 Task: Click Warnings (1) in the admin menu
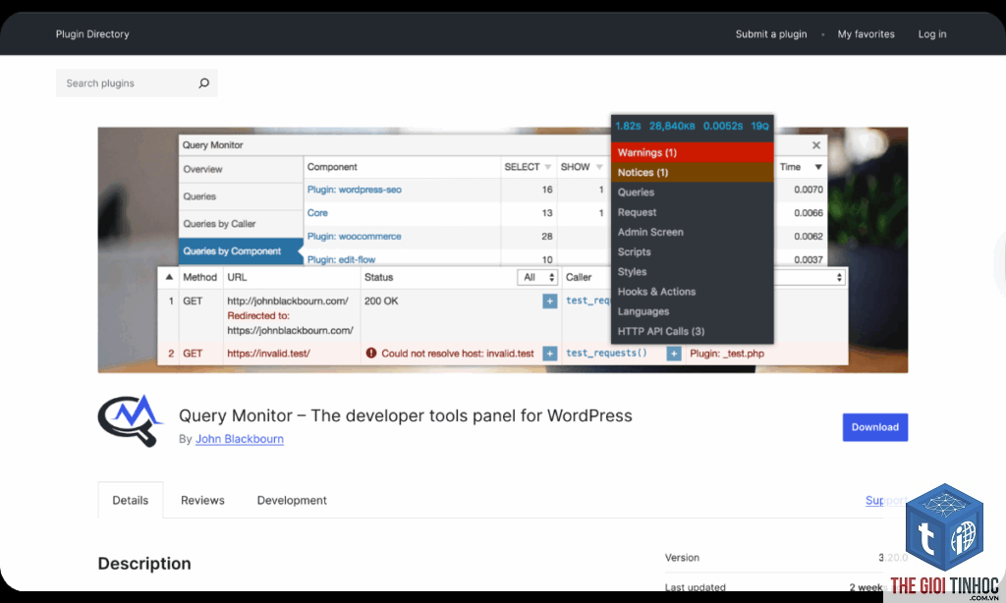[693, 152]
